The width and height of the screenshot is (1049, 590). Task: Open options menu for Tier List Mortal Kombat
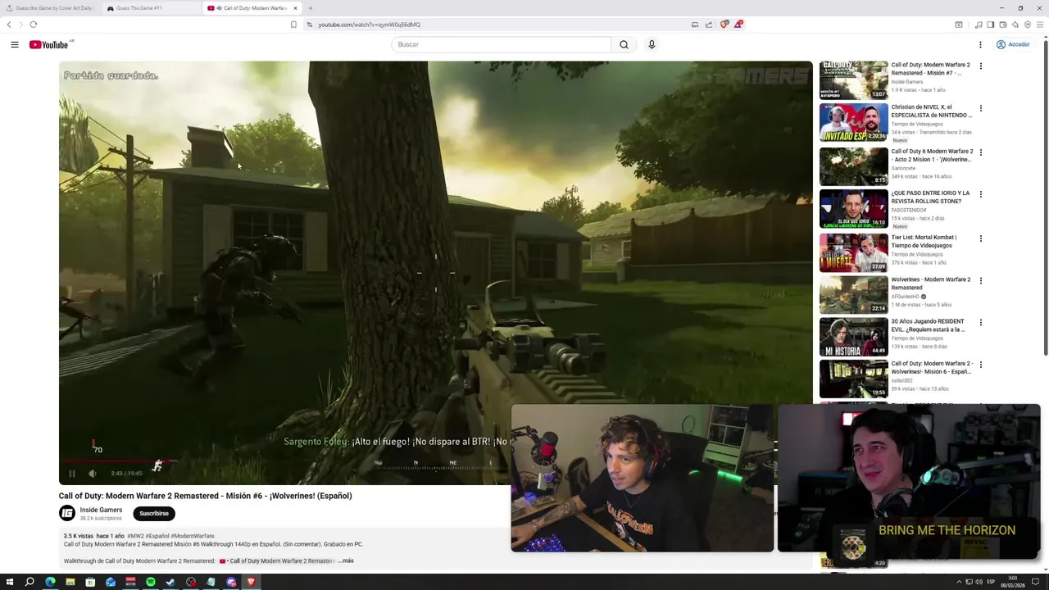[980, 238]
